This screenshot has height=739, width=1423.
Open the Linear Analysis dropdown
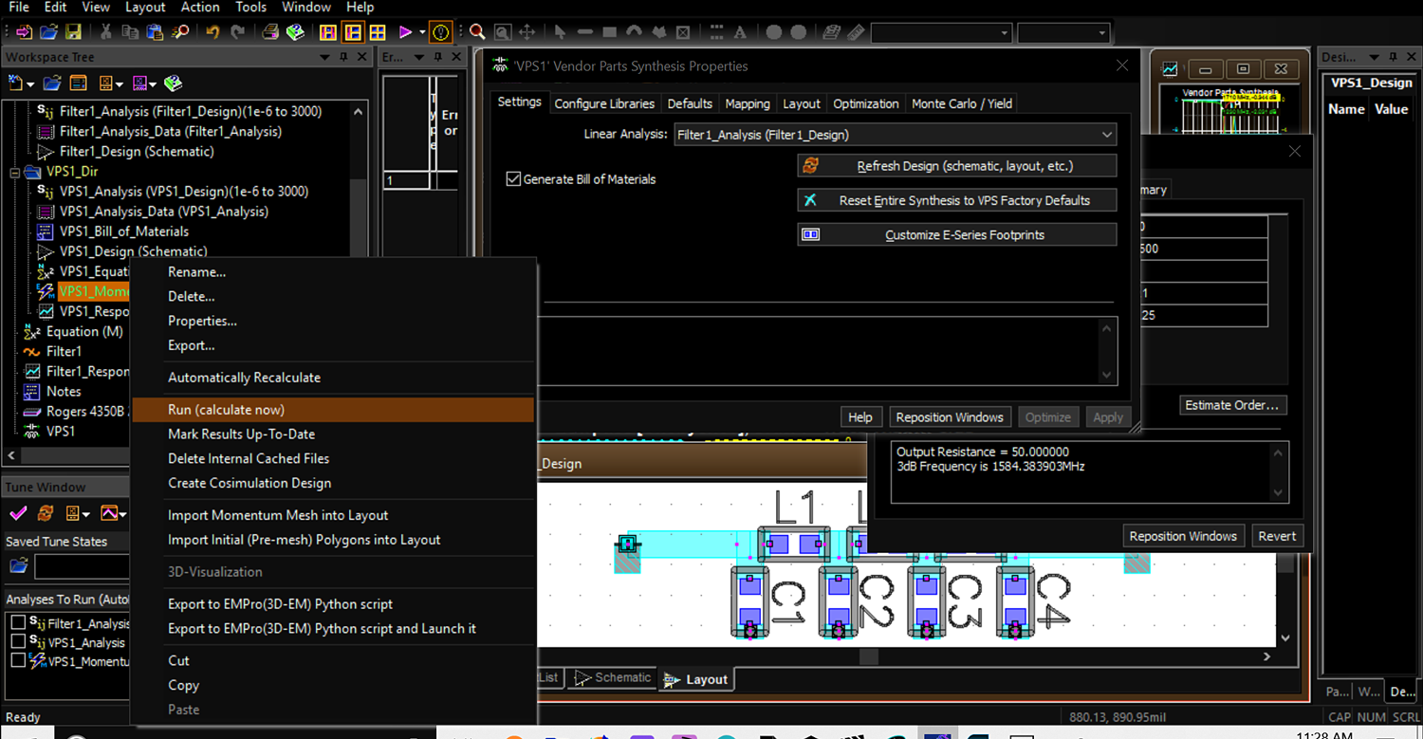click(x=1106, y=135)
